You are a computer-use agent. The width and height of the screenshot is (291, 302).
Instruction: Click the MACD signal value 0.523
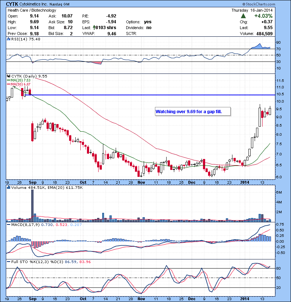click(61, 224)
